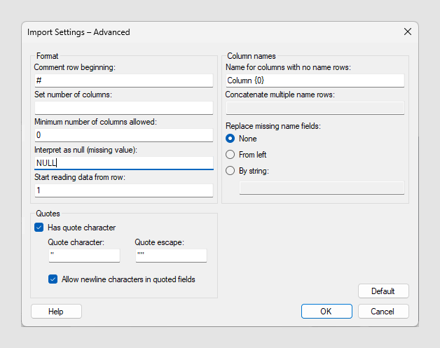The image size is (440, 348).
Task: Click the Format group heading
Action: point(47,56)
